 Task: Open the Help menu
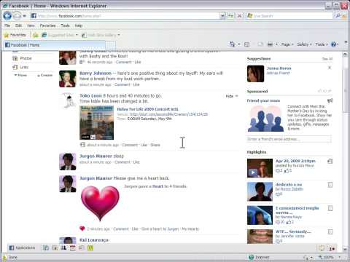coord(78,25)
